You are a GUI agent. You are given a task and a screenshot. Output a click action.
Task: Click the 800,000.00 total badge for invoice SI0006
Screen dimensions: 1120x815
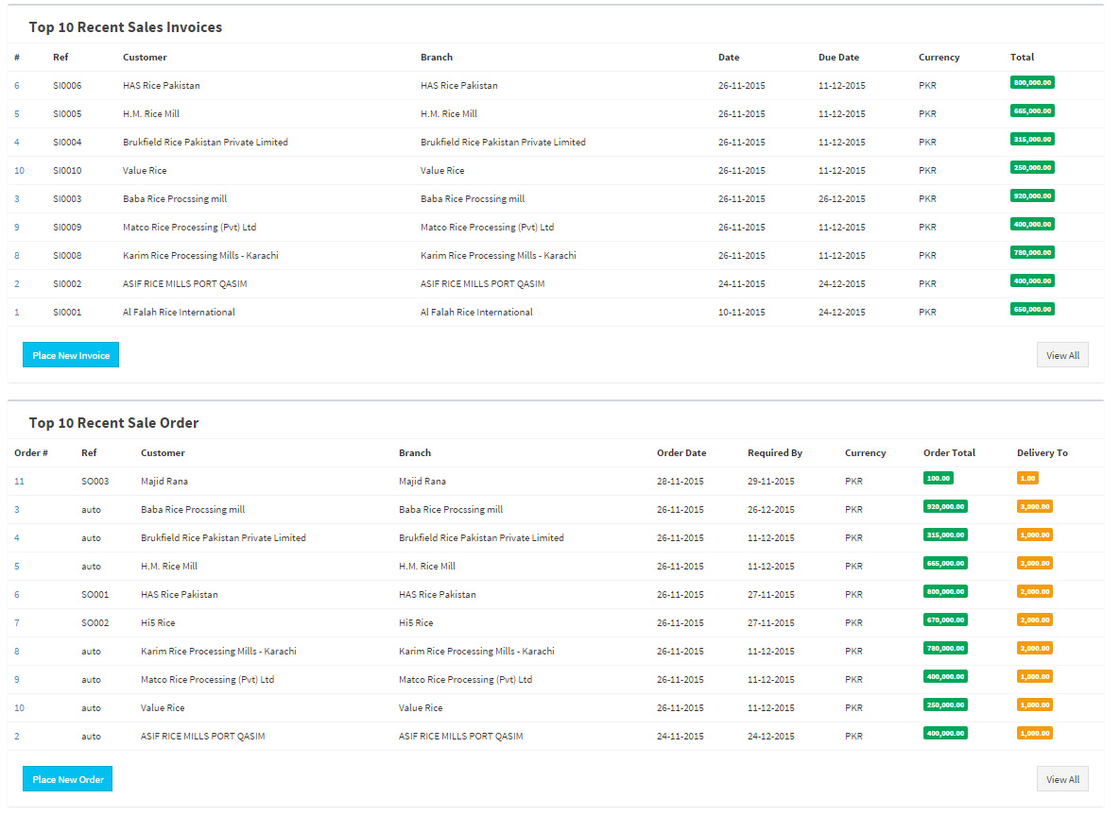[x=1032, y=83]
